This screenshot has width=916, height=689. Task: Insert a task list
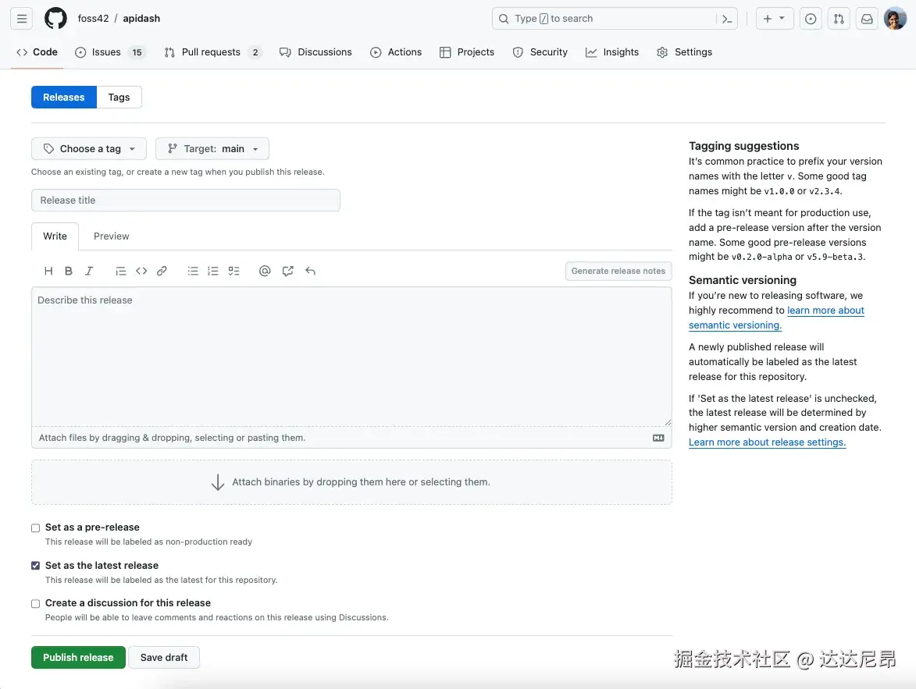[x=233, y=271]
